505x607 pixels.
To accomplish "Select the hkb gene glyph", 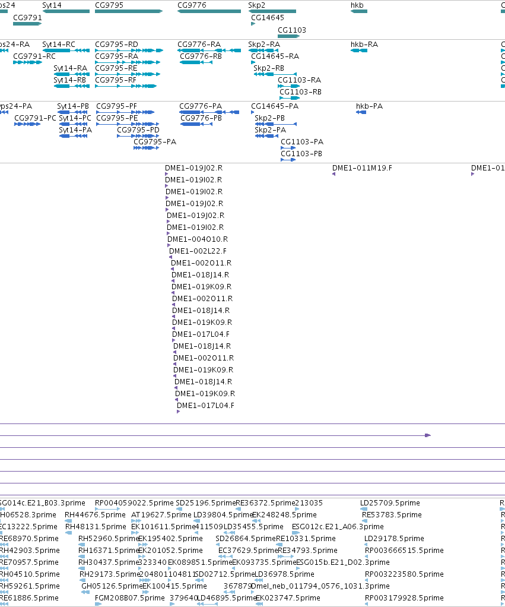I will coord(359,11).
